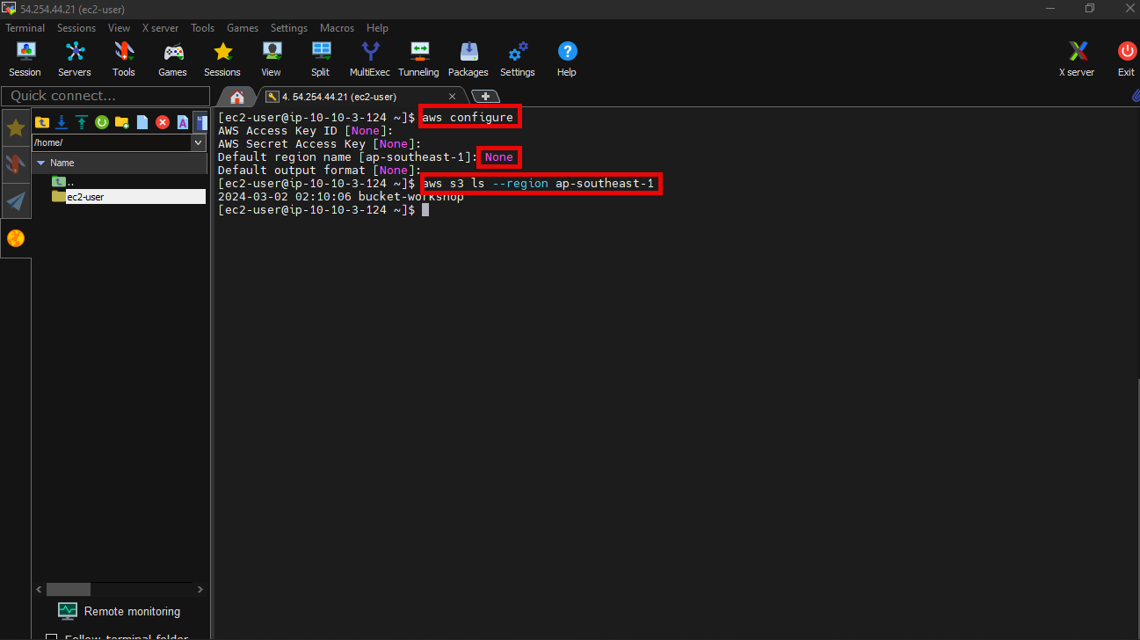Click the Name column sort header

(x=120, y=163)
